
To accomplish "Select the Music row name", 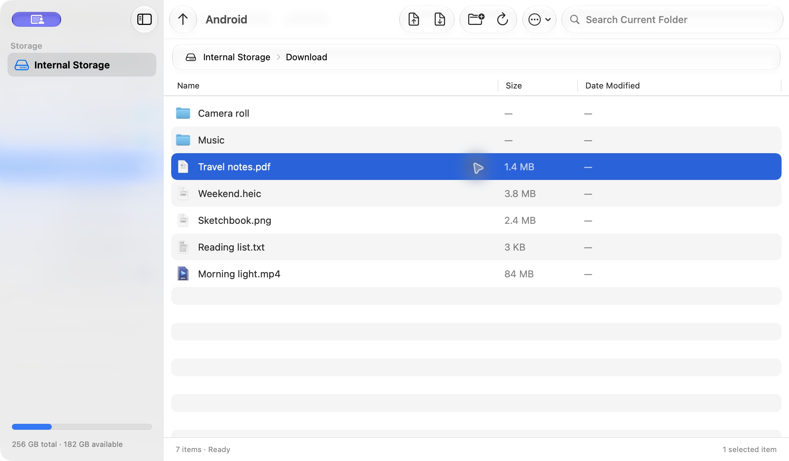I will point(211,140).
